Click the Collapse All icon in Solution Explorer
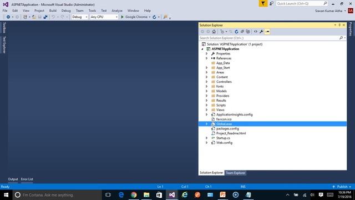 tap(242, 32)
